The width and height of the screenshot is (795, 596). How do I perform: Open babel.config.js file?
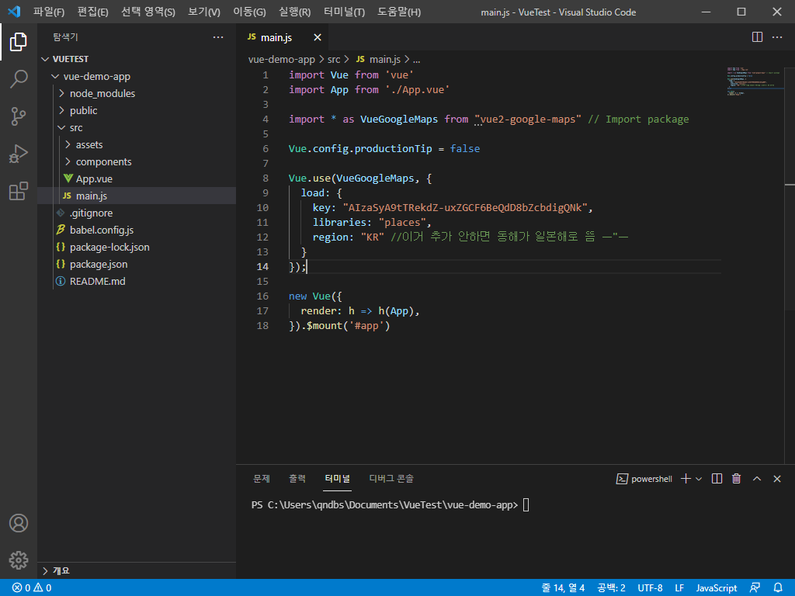[137, 230]
